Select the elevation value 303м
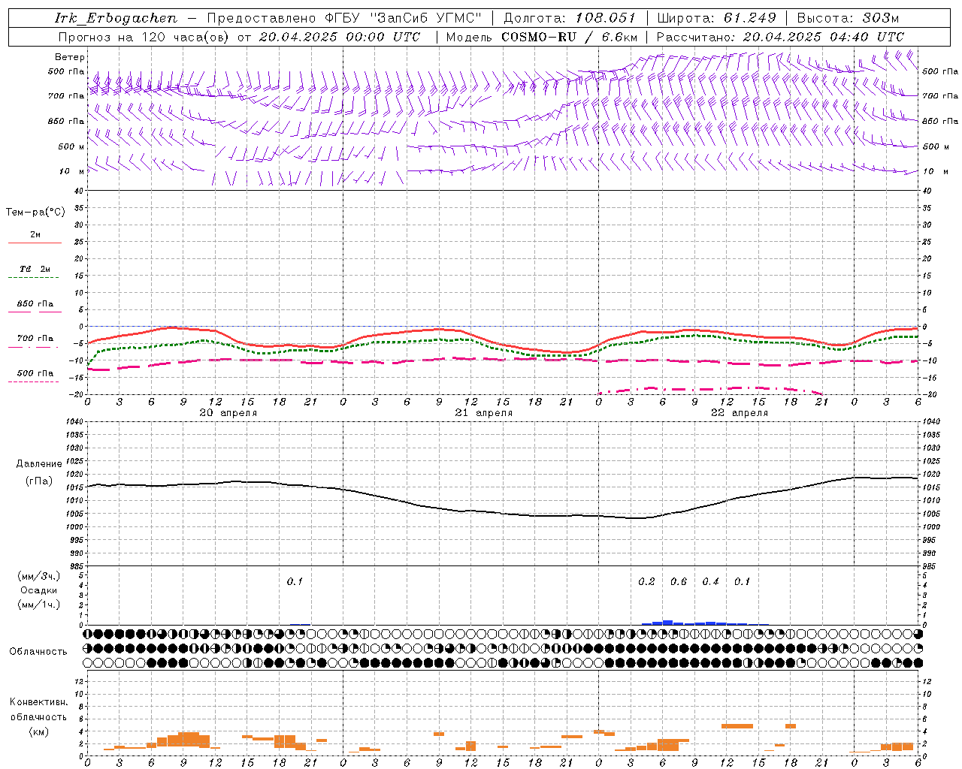 (881, 18)
